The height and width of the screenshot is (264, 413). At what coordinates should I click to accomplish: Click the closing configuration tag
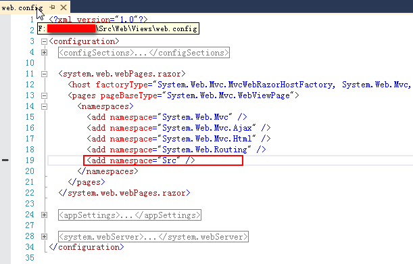tap(87, 247)
